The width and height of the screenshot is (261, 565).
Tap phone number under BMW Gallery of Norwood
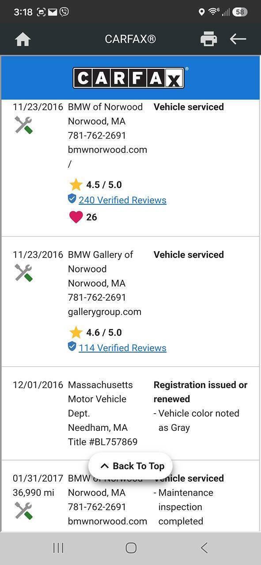click(97, 298)
